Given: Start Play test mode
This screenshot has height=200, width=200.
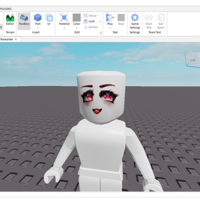Looking at the screenshot, I should [110, 19].
